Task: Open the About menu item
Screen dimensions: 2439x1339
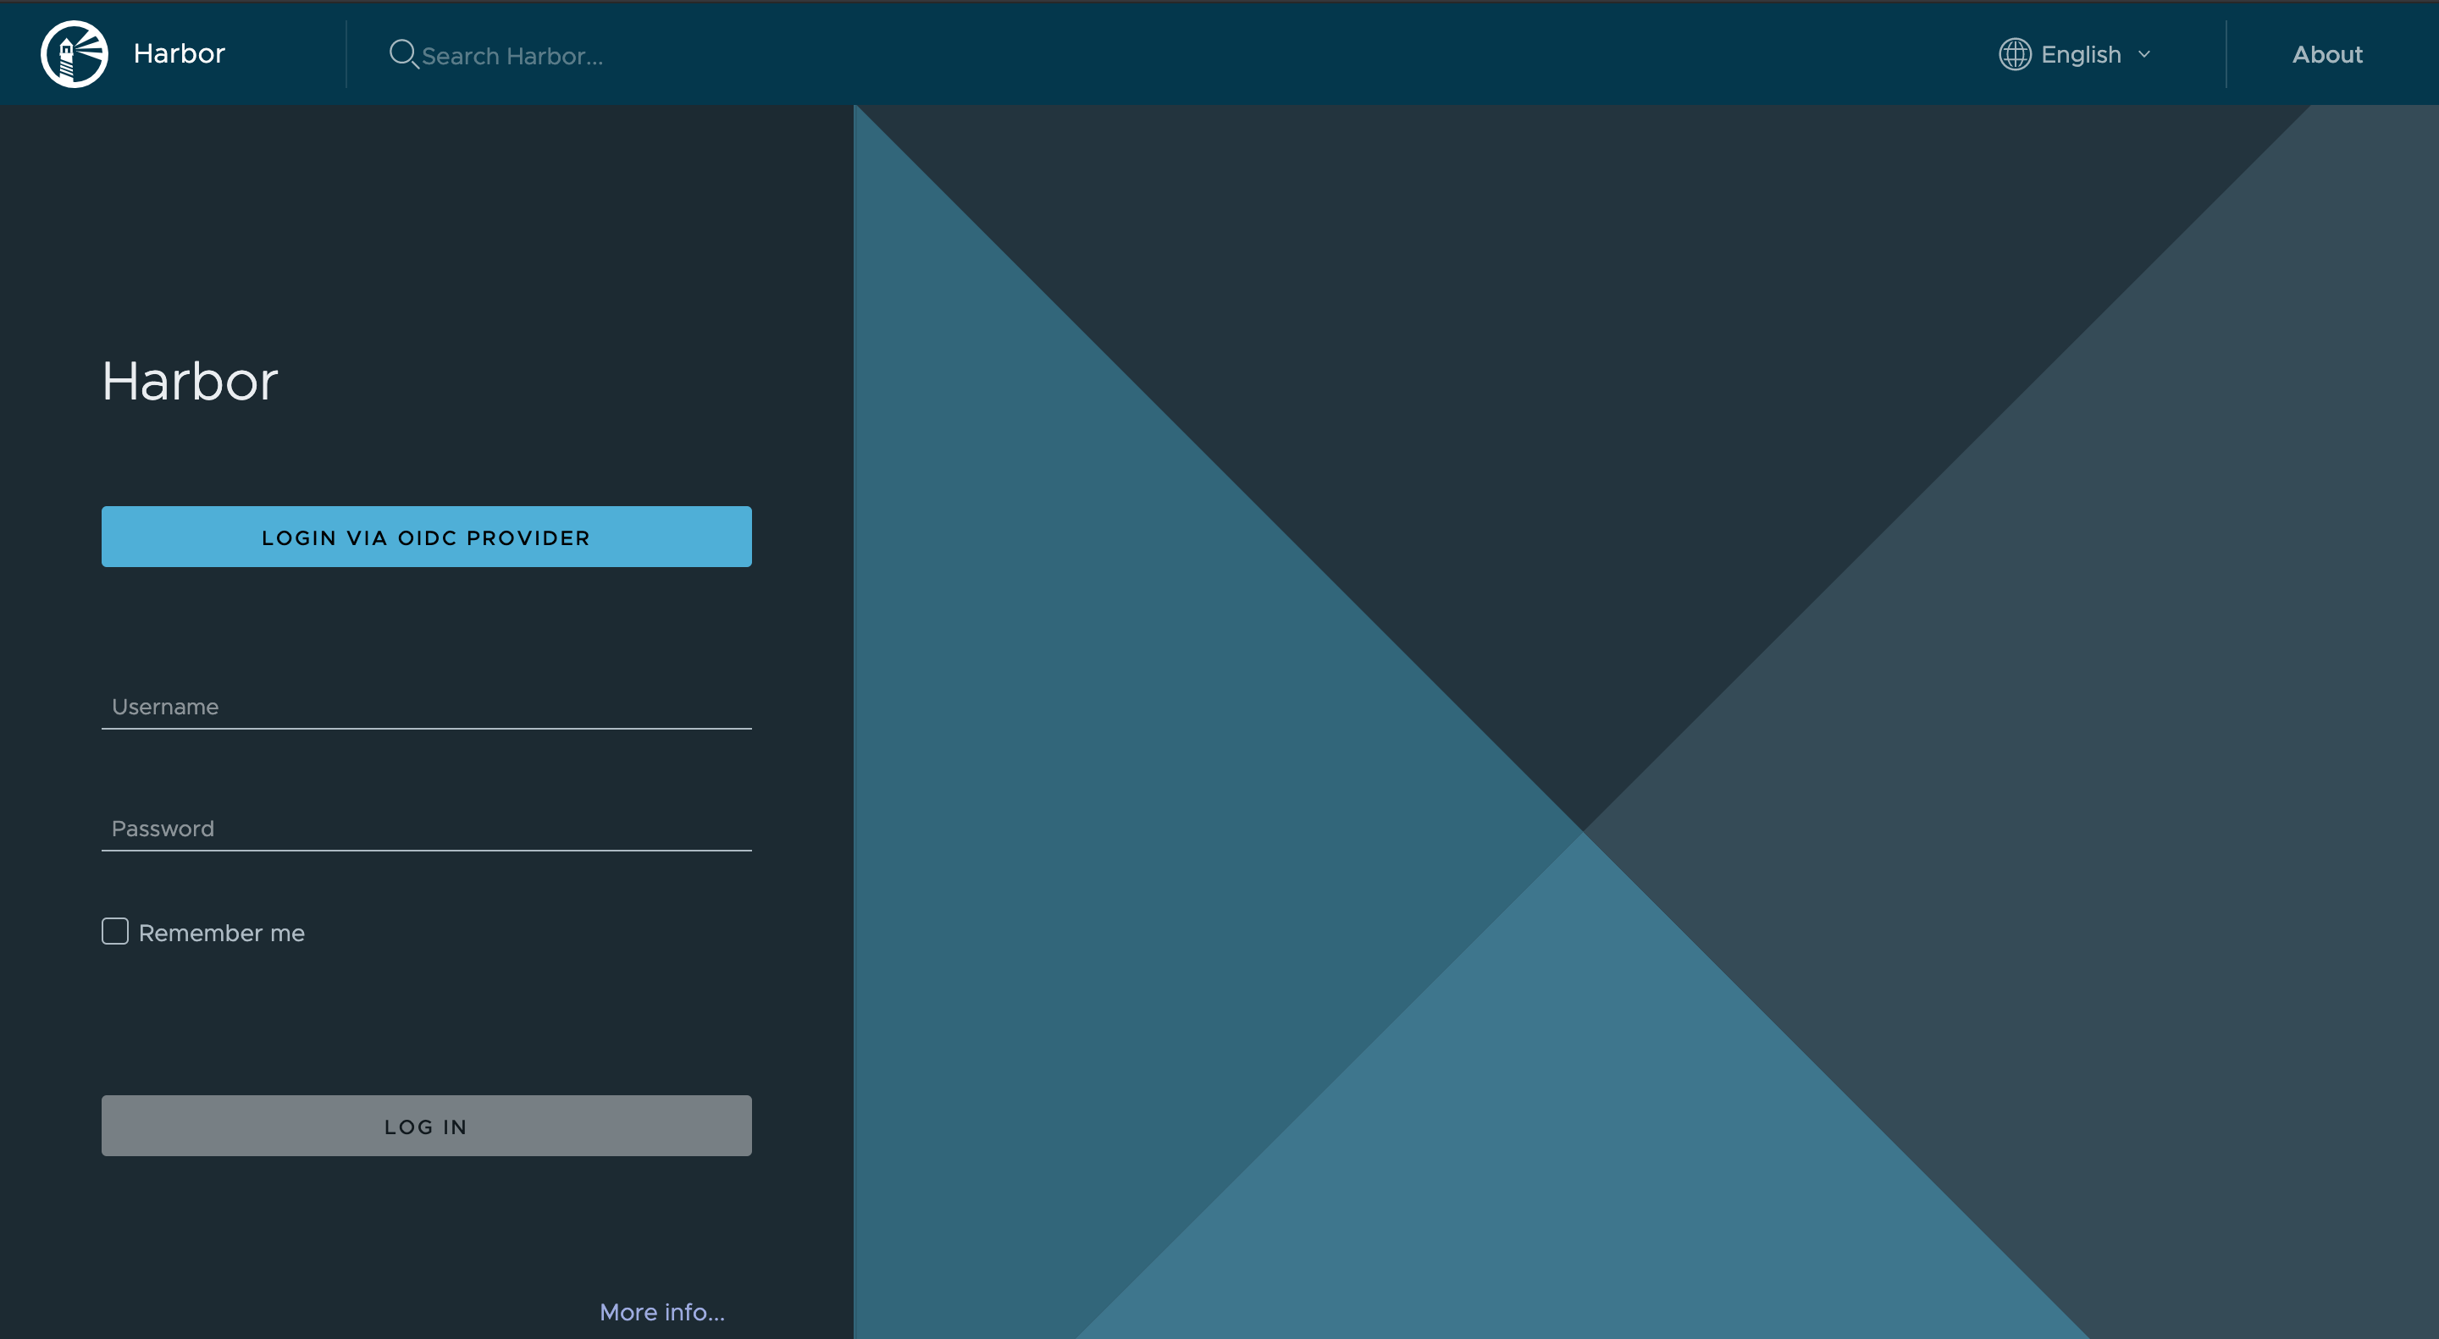Action: pyautogui.click(x=2326, y=54)
